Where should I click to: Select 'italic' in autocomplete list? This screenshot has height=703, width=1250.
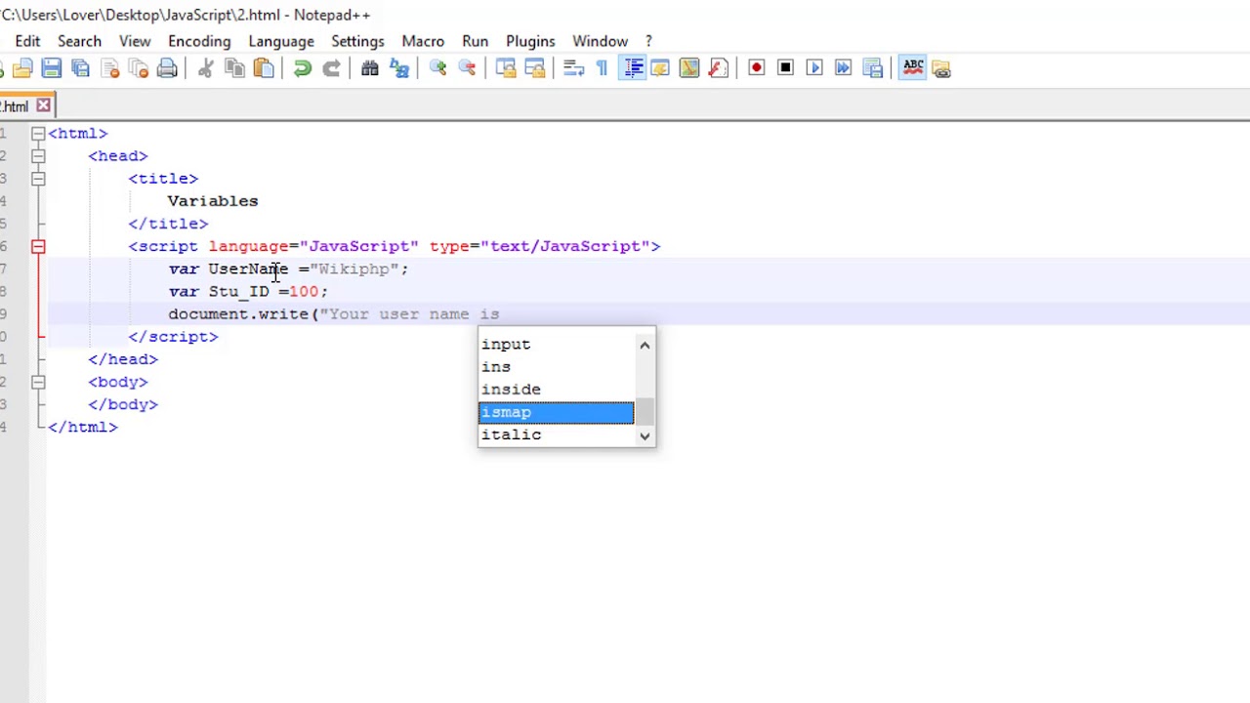point(557,434)
